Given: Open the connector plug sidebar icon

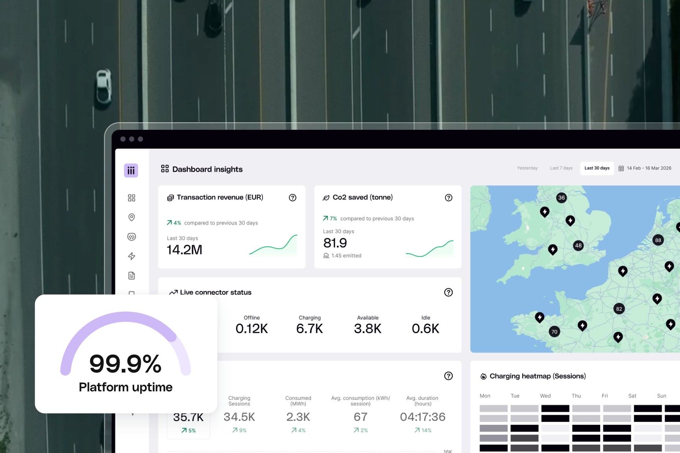Looking at the screenshot, I should pyautogui.click(x=131, y=237).
